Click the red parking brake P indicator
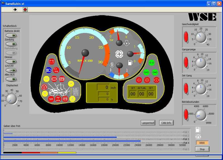The image size is (223, 160). pos(62,78)
